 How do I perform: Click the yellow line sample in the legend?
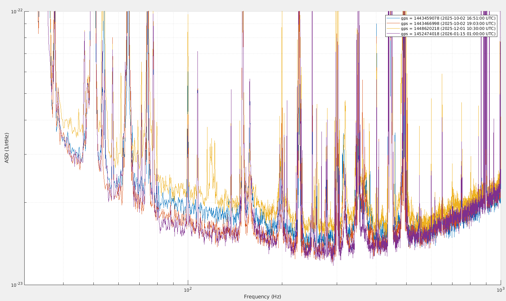pos(393,29)
